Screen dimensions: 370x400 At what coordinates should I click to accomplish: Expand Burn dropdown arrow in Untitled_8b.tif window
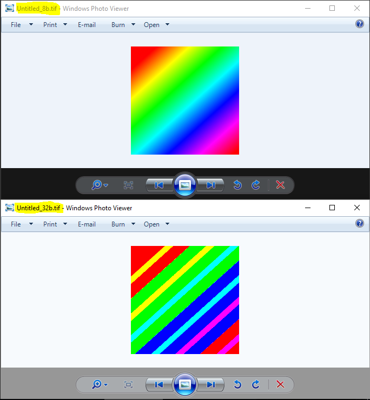(133, 24)
